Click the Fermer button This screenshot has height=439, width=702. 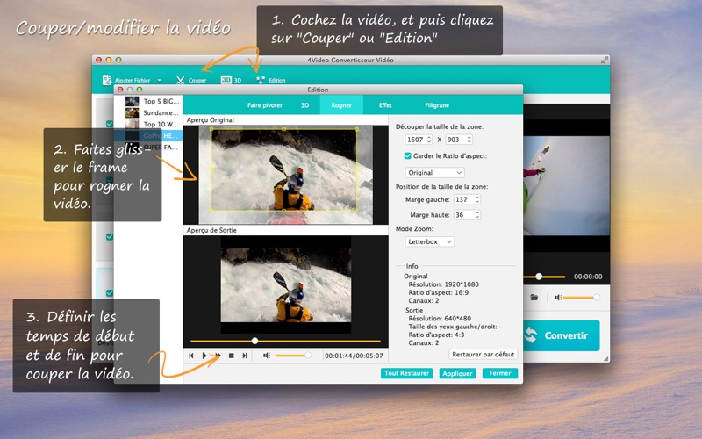[x=500, y=373]
